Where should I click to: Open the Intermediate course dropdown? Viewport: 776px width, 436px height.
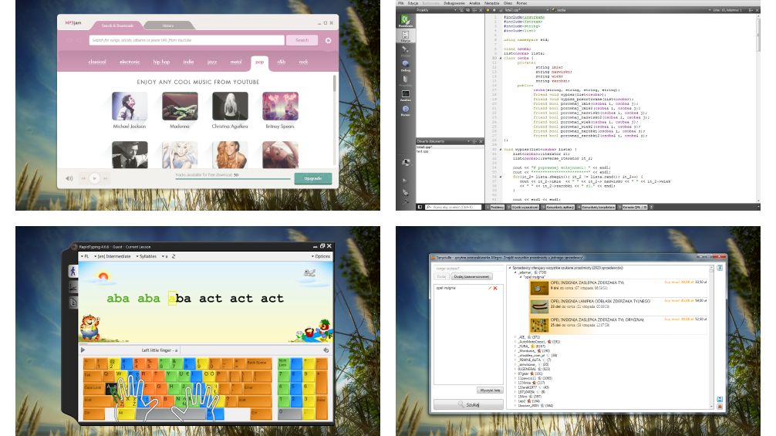(113, 256)
